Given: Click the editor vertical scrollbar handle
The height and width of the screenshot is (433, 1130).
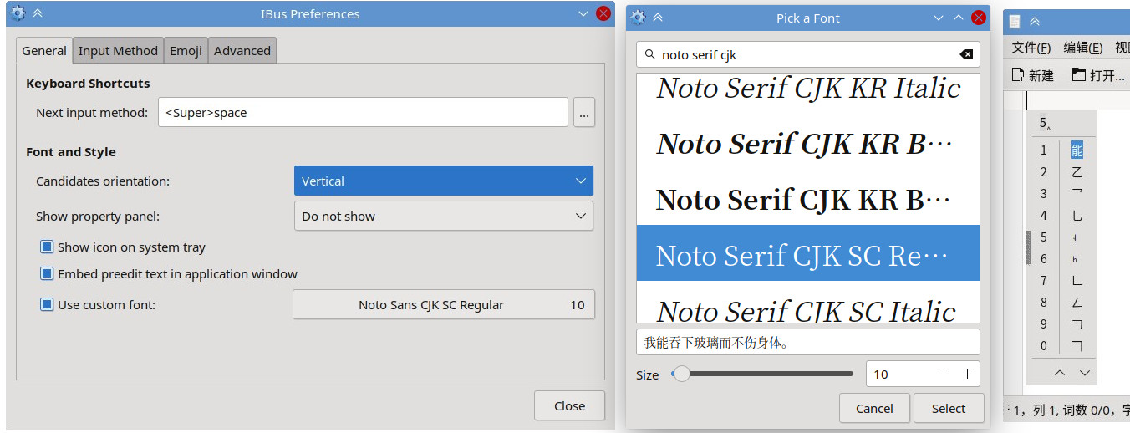Looking at the screenshot, I should click(x=1029, y=248).
